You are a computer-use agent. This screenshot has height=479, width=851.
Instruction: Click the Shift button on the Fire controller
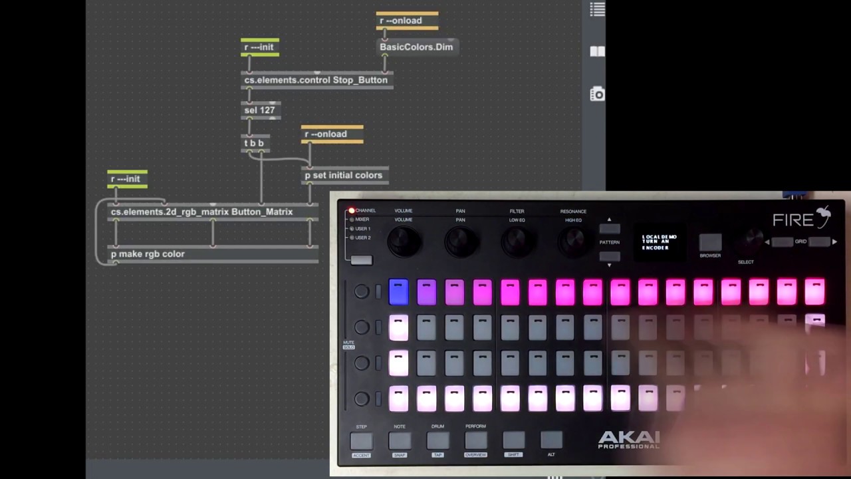coord(513,440)
